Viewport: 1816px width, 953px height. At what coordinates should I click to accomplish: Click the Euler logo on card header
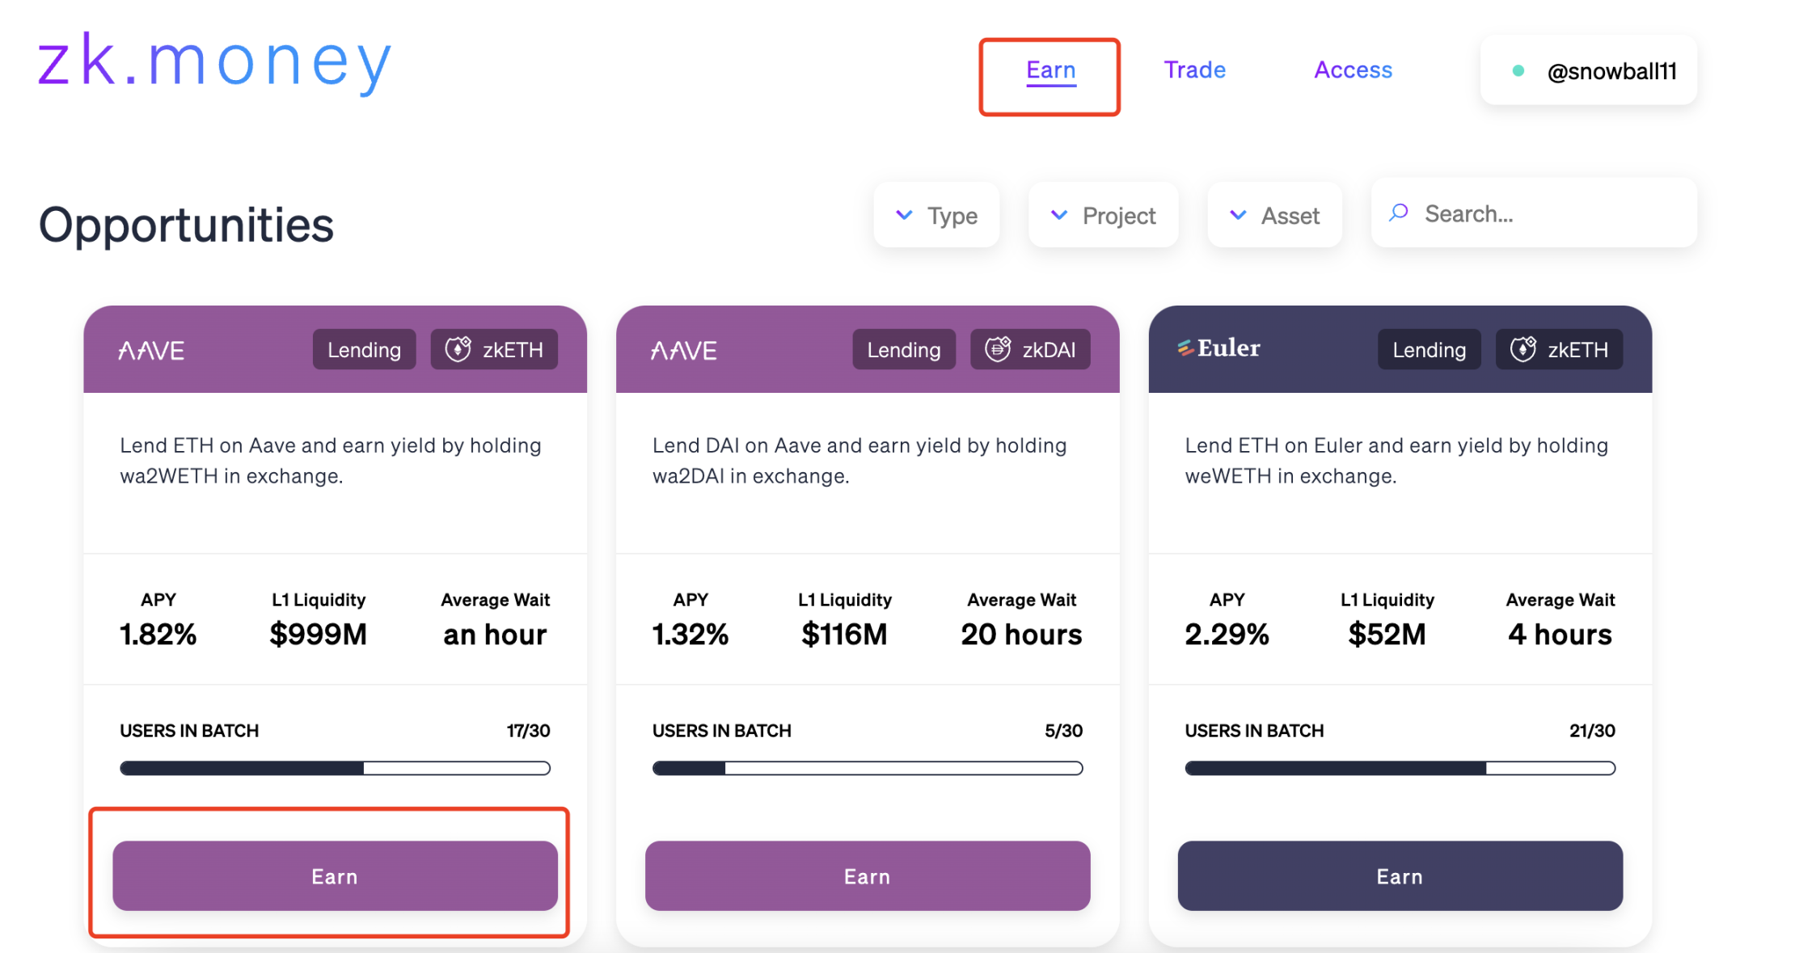(1219, 348)
